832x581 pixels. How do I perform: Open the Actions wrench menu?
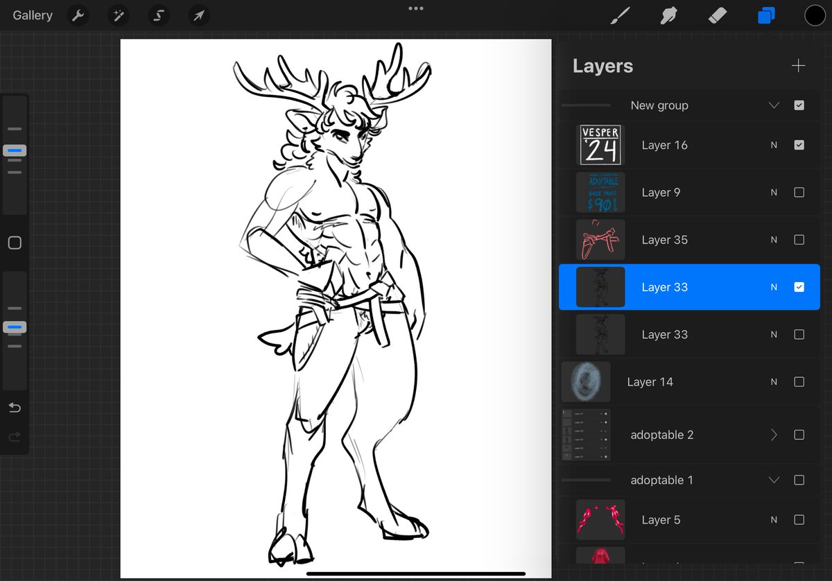coord(78,15)
